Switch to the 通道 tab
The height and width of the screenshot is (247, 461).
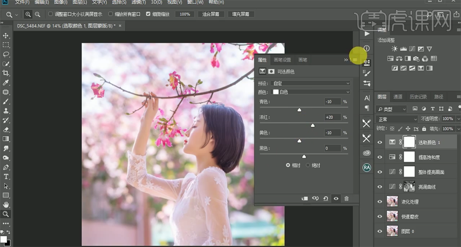click(398, 97)
